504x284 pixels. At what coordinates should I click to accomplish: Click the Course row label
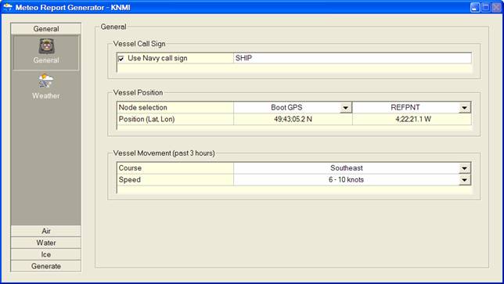pyautogui.click(x=130, y=168)
